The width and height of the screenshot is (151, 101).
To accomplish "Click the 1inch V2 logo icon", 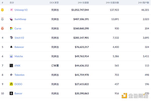I will point(11,38).
